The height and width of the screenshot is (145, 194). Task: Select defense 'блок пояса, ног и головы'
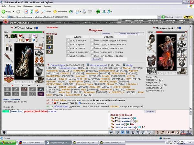click(x=92, y=52)
